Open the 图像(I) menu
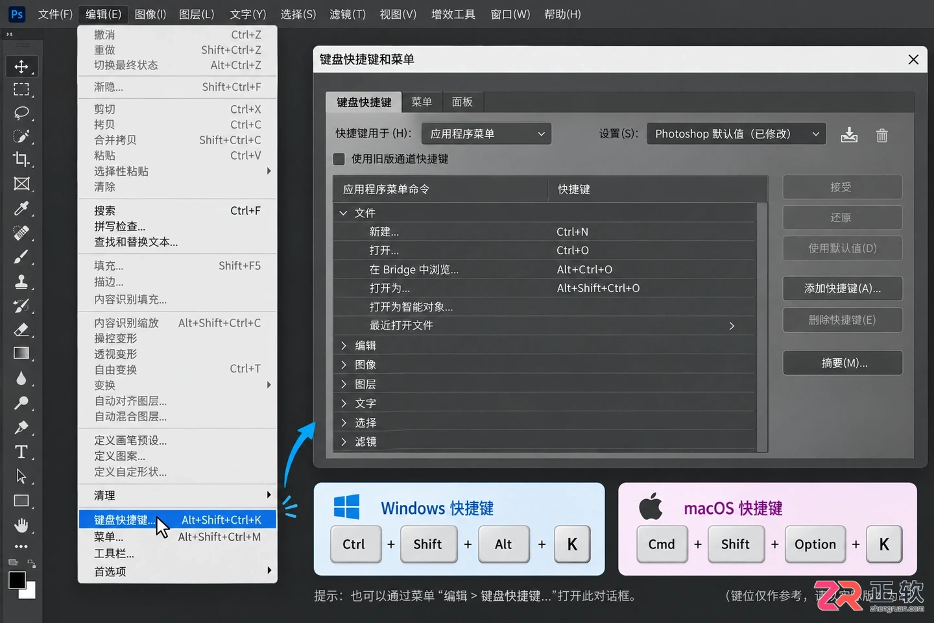 150,14
